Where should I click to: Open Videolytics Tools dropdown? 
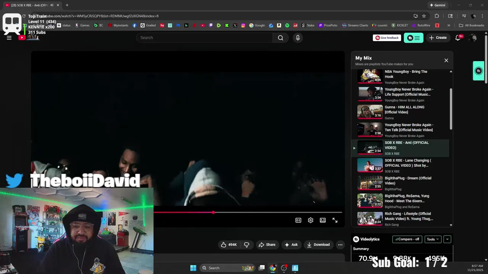click(x=433, y=239)
